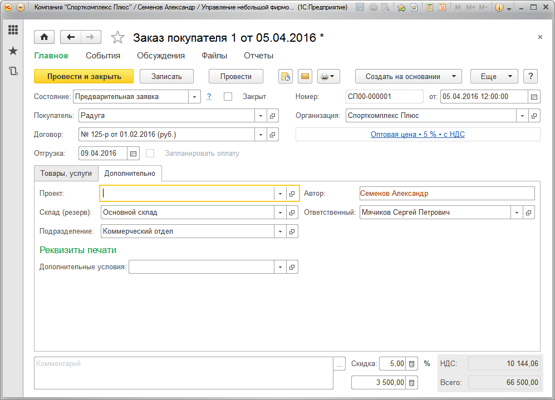Open the Еще menu

click(x=494, y=76)
